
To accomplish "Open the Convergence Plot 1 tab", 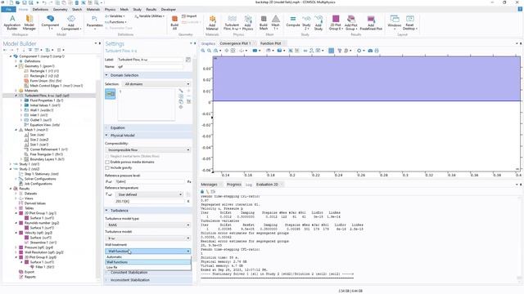I will 235,43.
